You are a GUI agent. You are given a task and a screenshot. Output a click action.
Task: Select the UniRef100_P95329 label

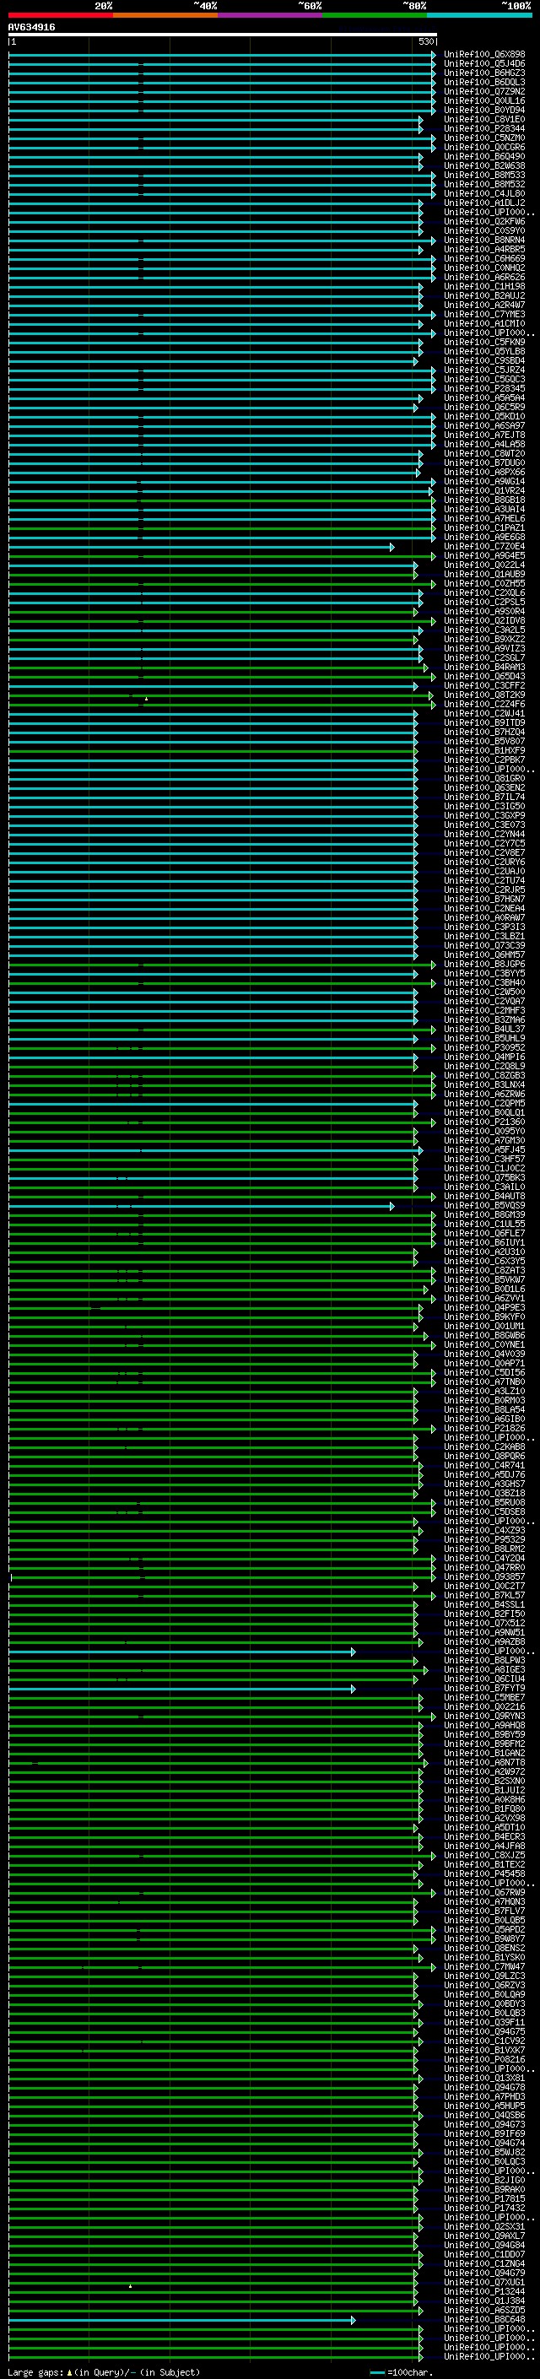click(484, 1539)
